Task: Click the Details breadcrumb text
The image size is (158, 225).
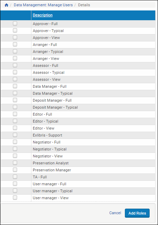Action: [x=84, y=5]
